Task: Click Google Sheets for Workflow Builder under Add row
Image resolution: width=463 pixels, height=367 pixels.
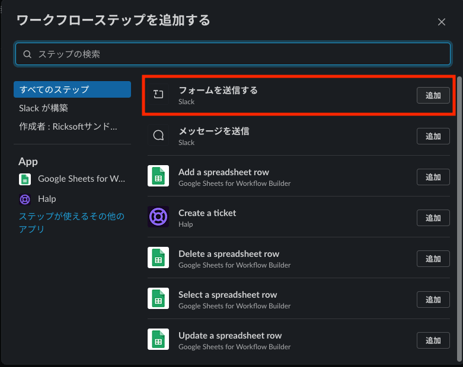Action: click(x=234, y=183)
